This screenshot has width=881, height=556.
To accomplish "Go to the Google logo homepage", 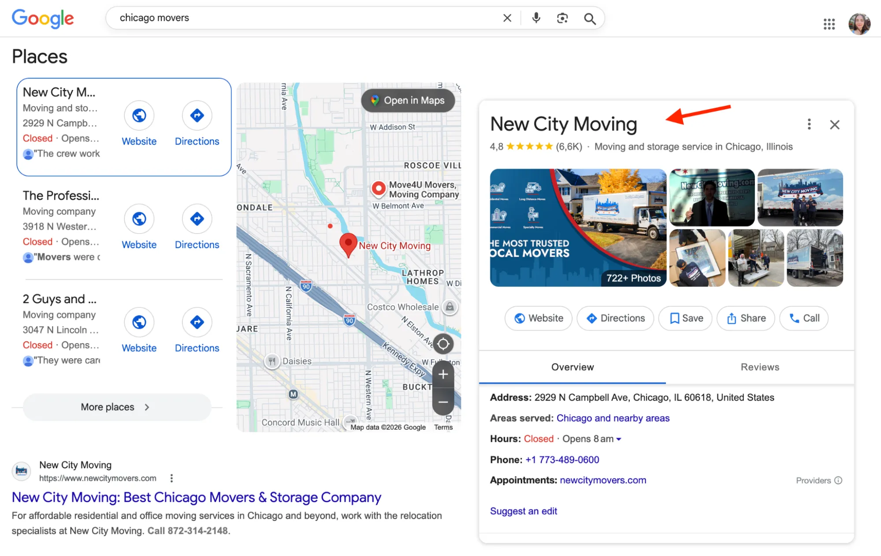I will (43, 19).
